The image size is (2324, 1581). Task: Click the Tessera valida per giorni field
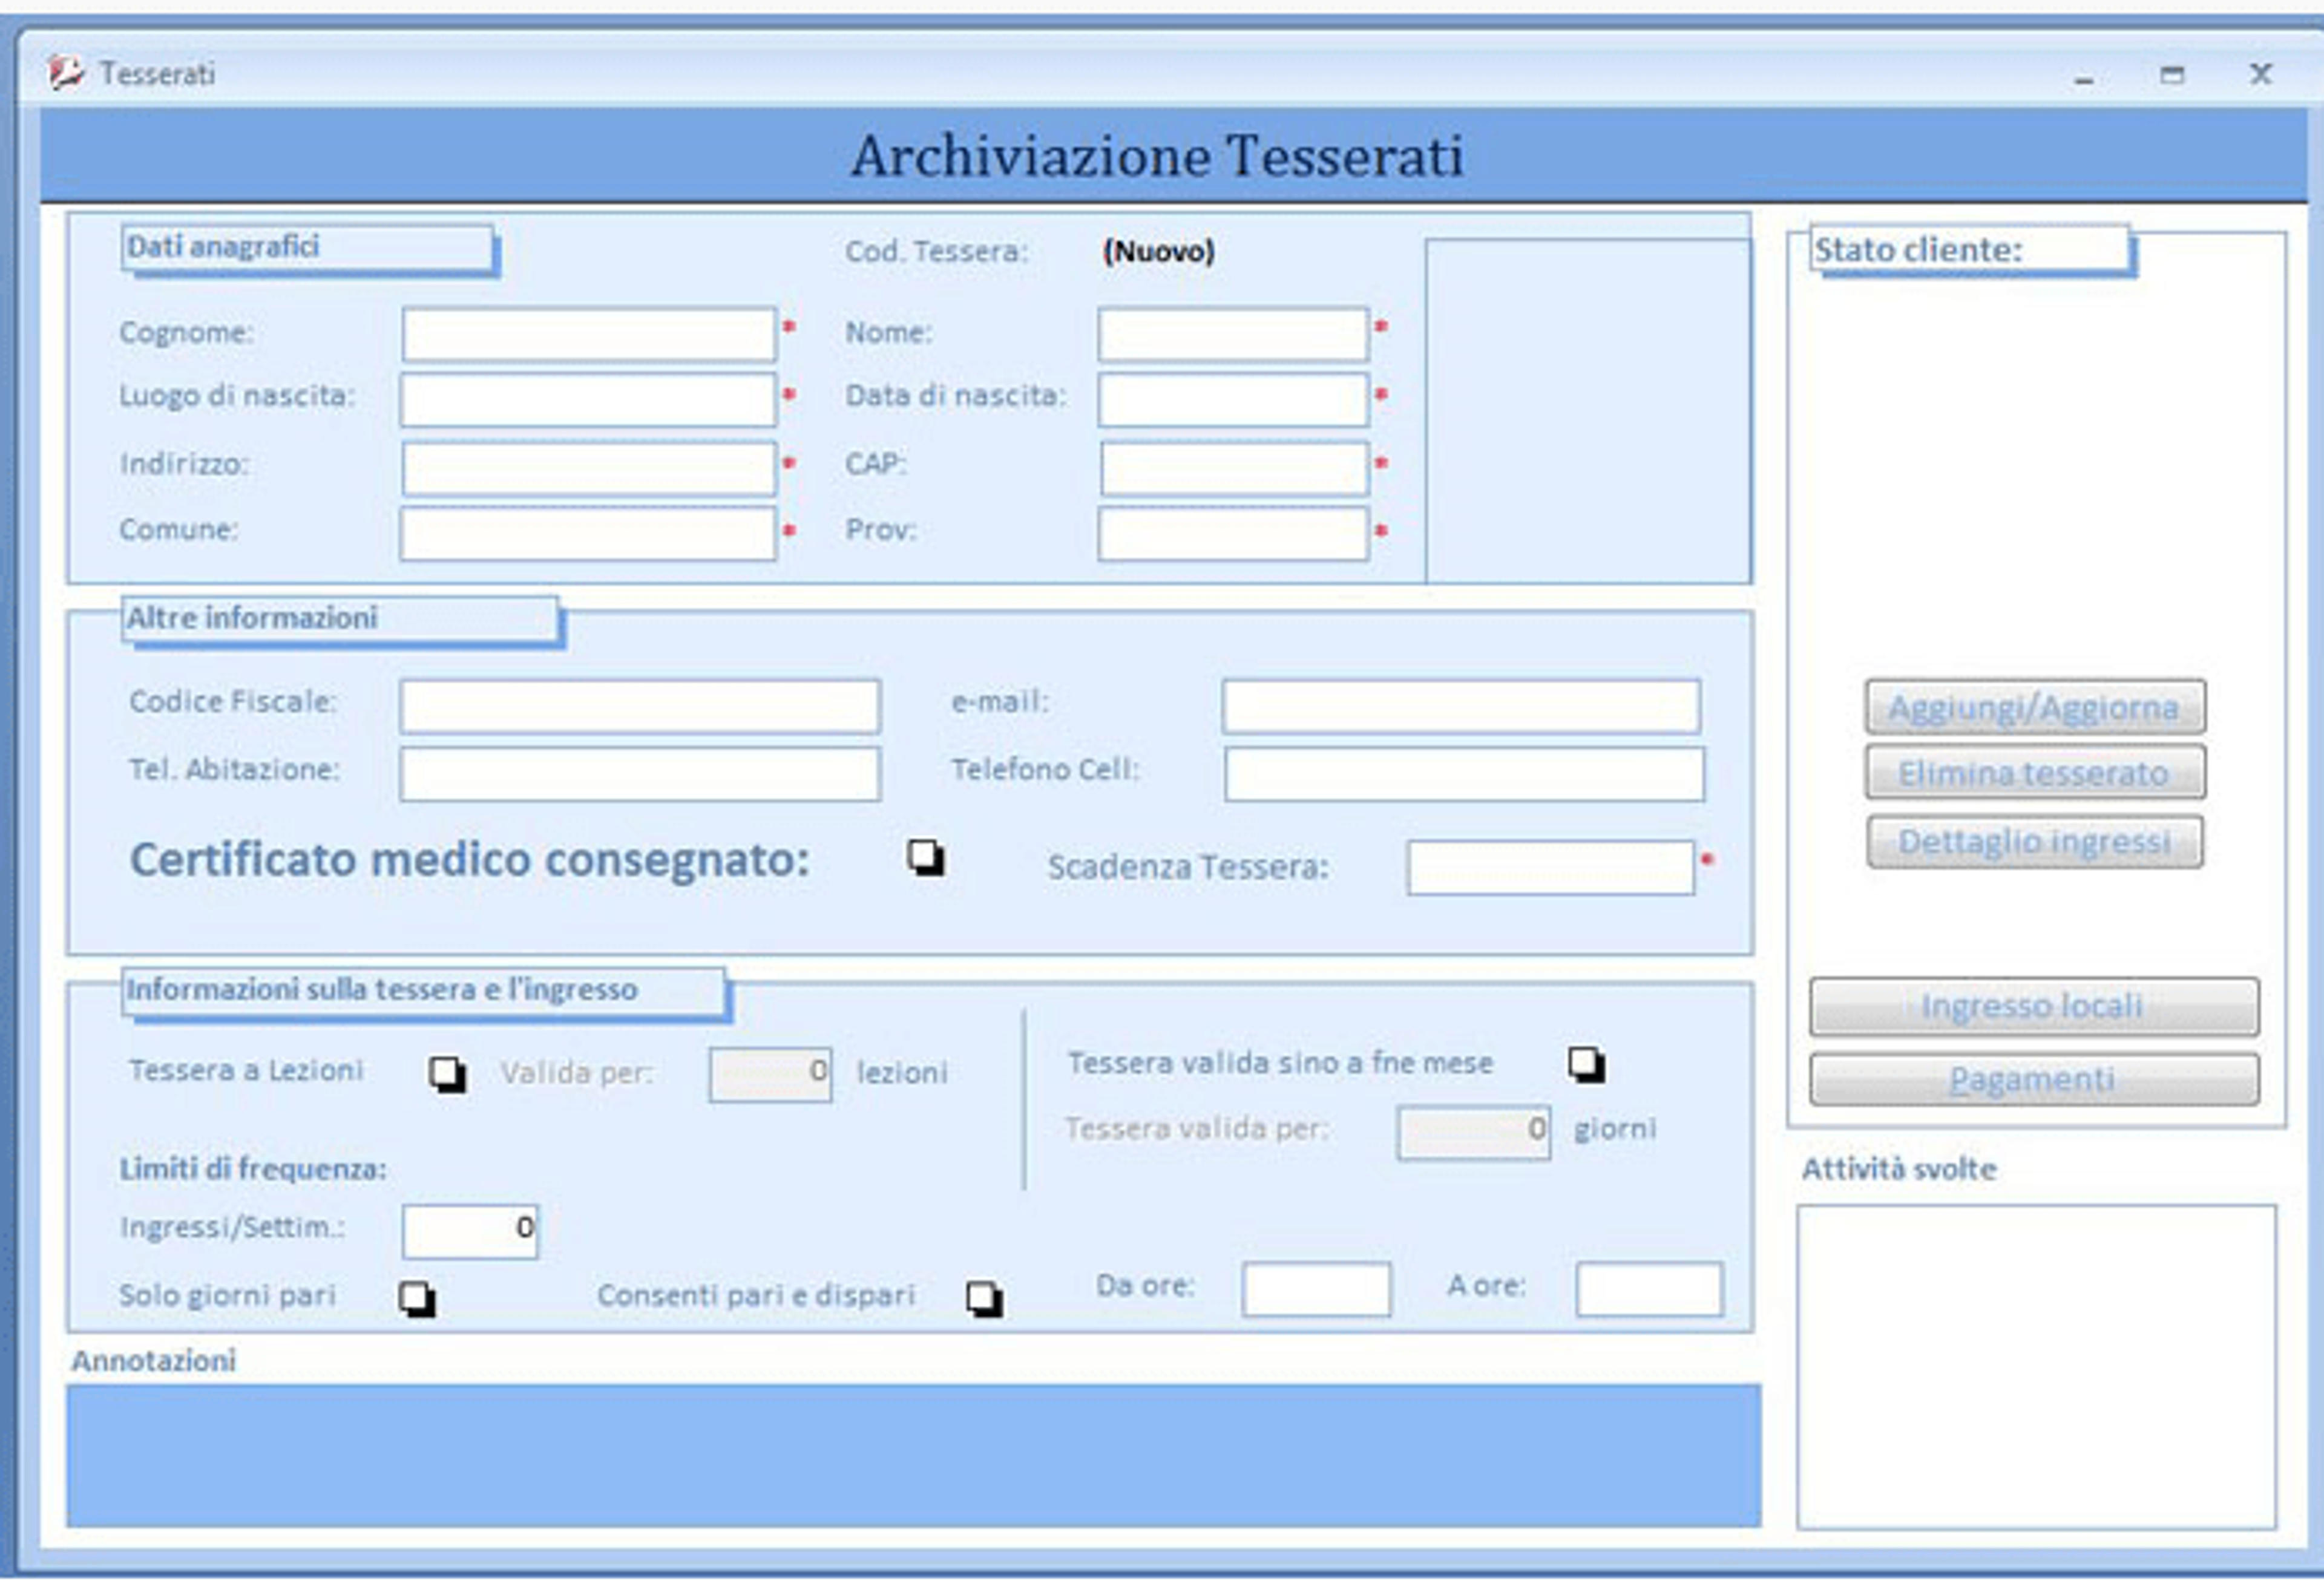pyautogui.click(x=1474, y=1132)
